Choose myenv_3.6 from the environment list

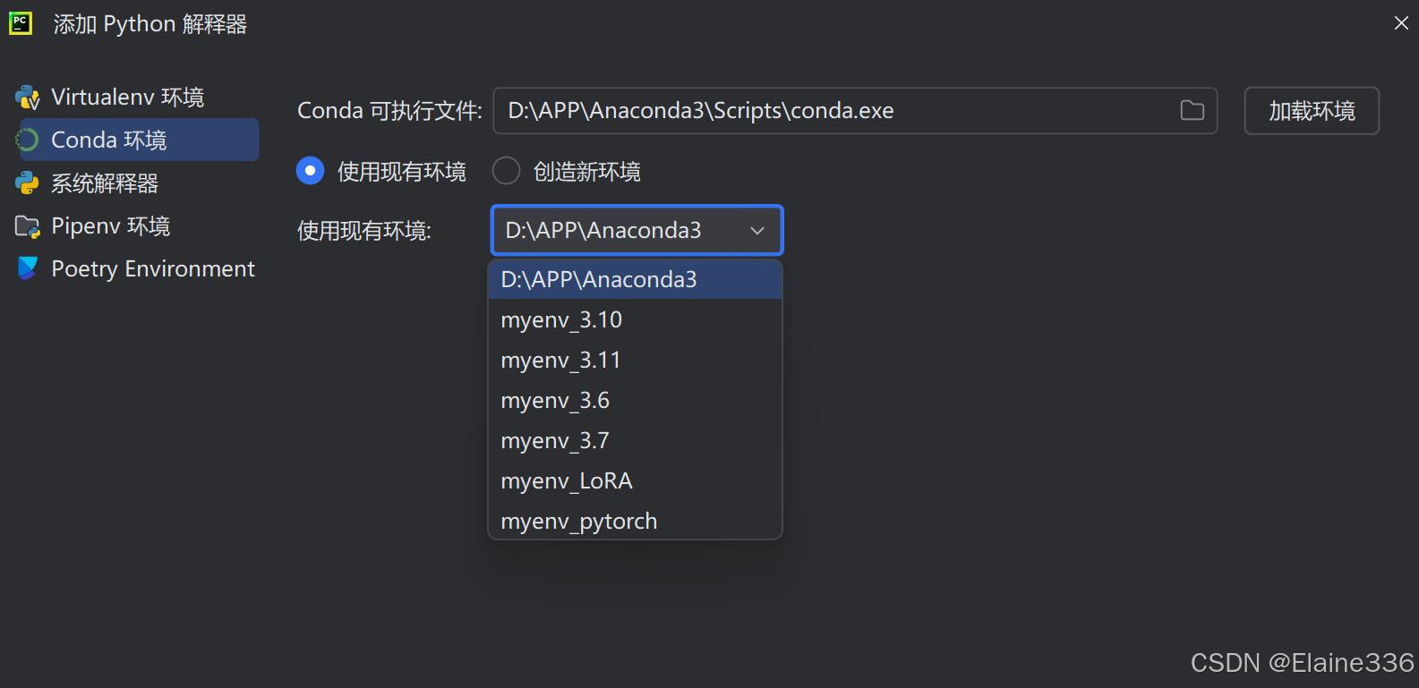click(635, 401)
